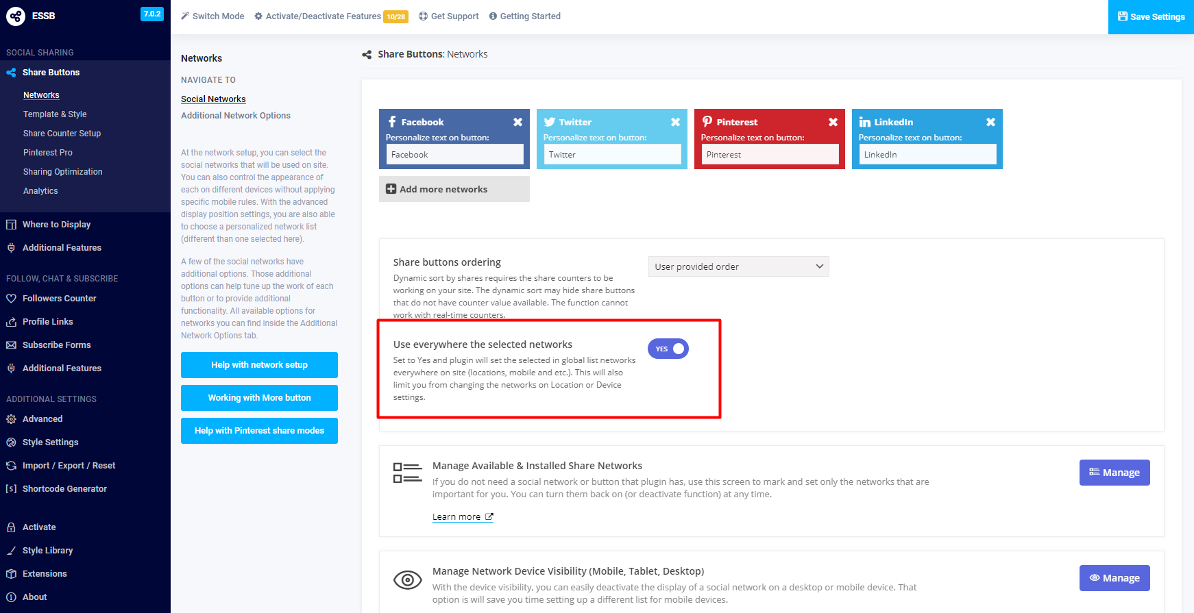
Task: Click the Activate lock icon in sidebar
Action: (x=11, y=527)
